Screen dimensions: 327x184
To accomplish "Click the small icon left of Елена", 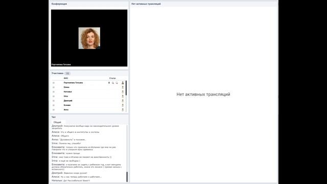I will [54, 87].
